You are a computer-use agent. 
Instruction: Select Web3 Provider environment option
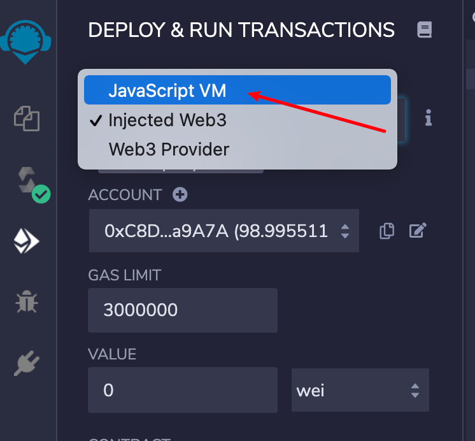click(x=237, y=149)
